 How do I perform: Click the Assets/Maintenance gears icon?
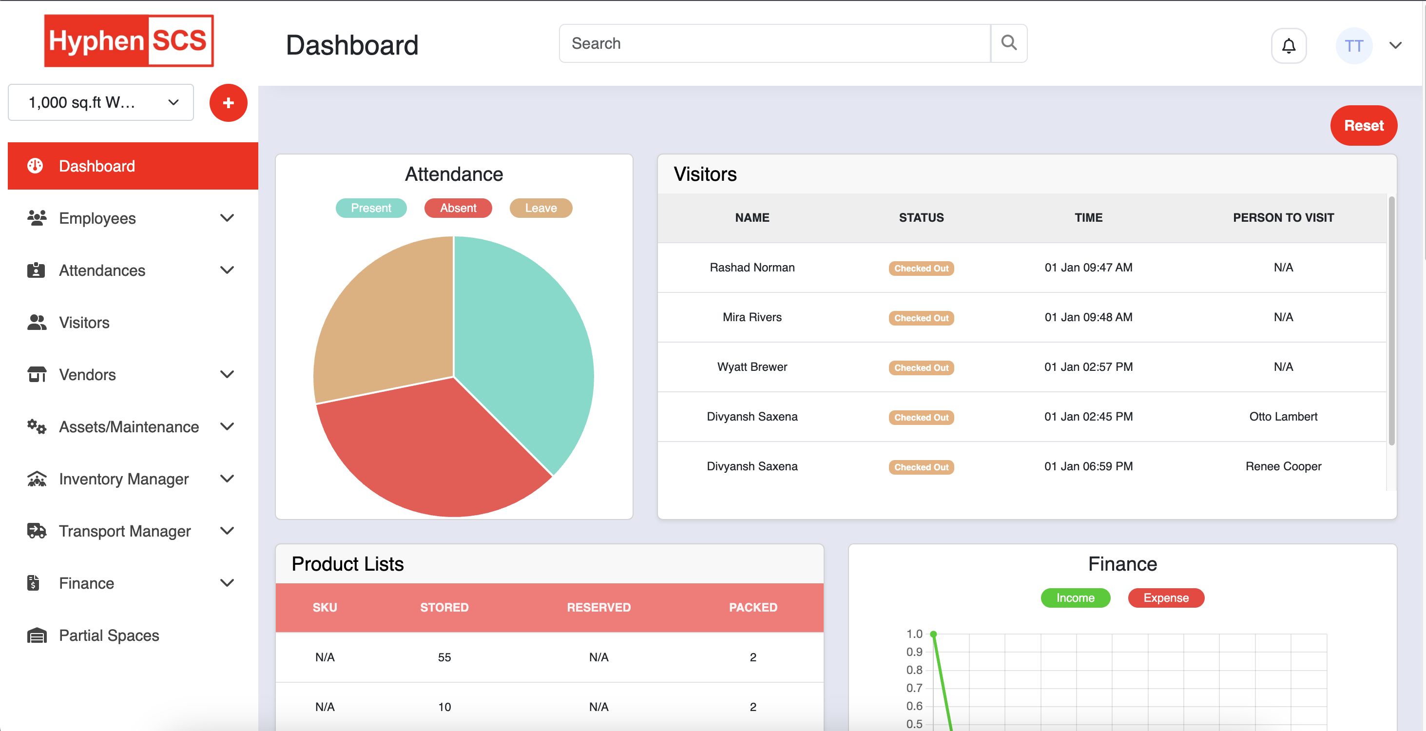(x=37, y=426)
